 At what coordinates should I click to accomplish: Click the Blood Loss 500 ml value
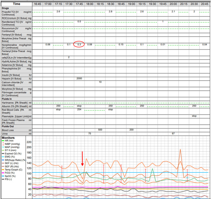coord(100,130)
